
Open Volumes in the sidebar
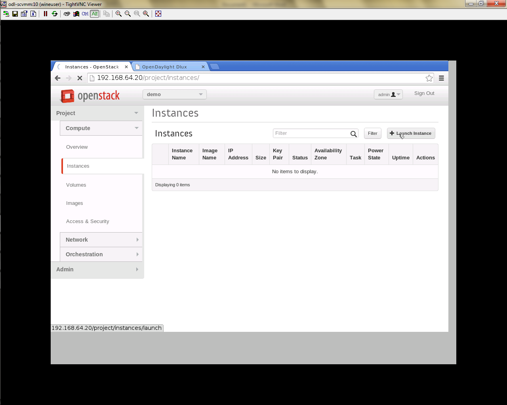76,185
